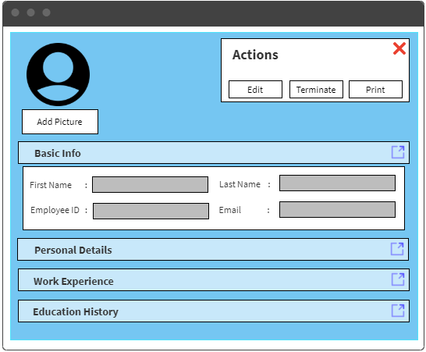Open the Basic Info pop-out icon
426x352 pixels.
(398, 152)
